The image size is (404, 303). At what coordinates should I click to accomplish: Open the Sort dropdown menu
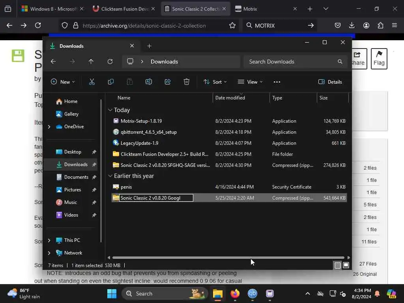pos(215,82)
